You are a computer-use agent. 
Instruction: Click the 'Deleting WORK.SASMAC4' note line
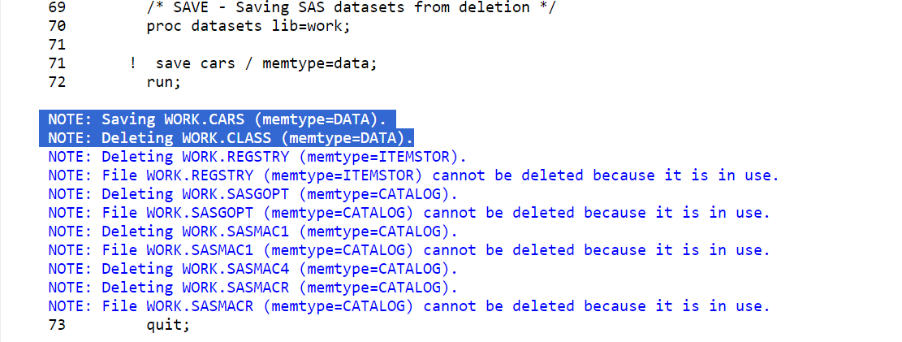[252, 269]
